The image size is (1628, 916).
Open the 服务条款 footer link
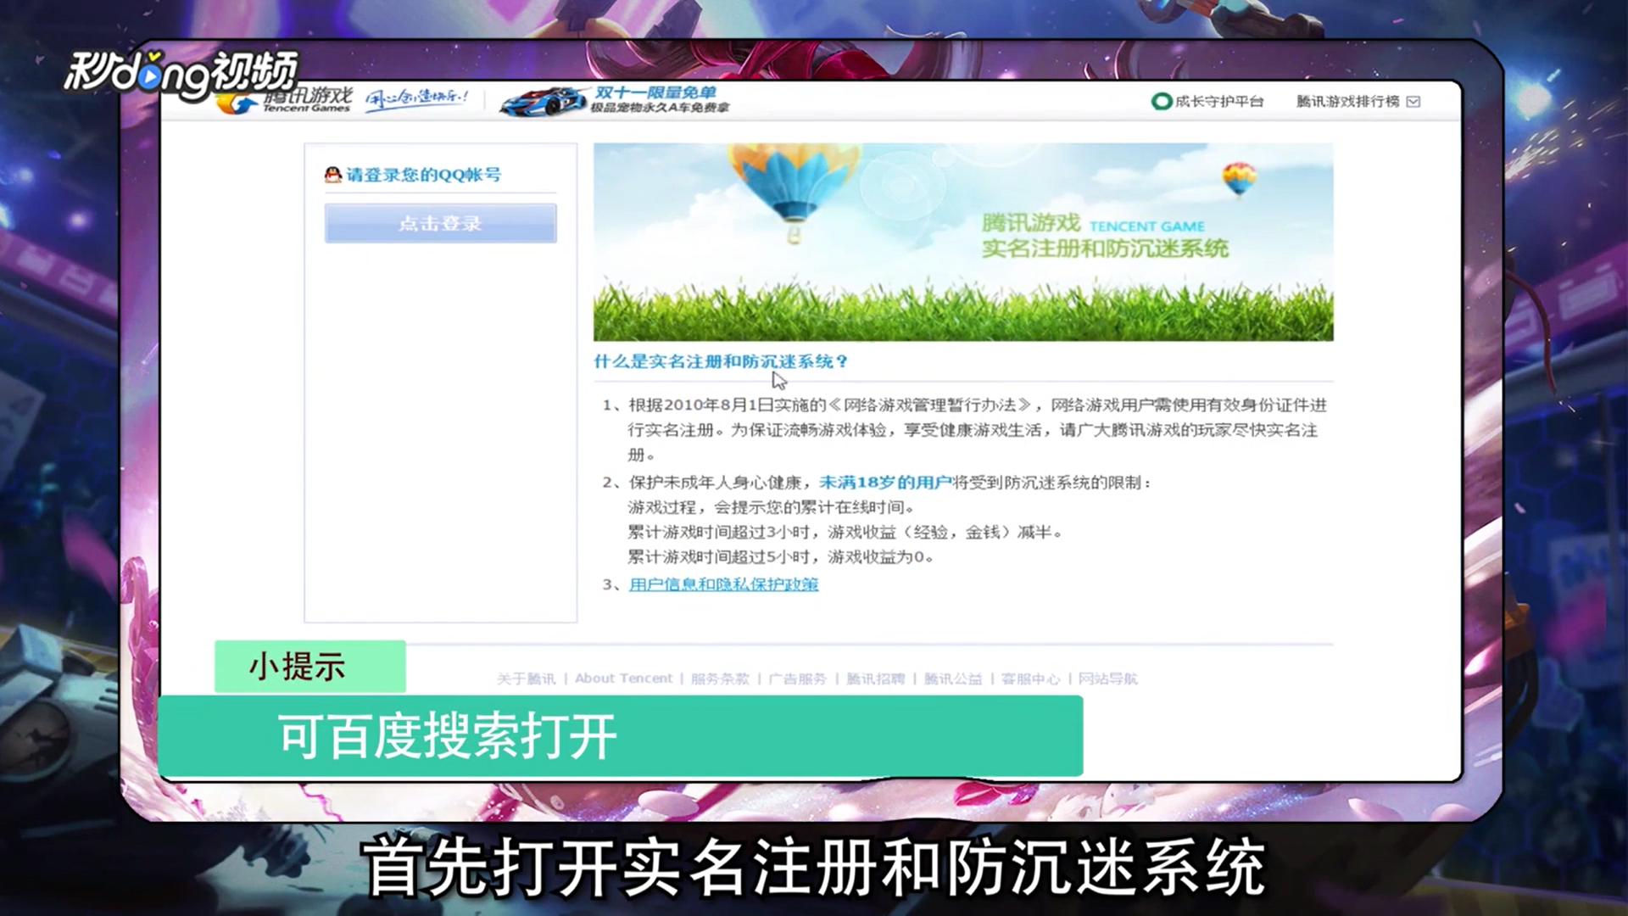[x=720, y=679]
